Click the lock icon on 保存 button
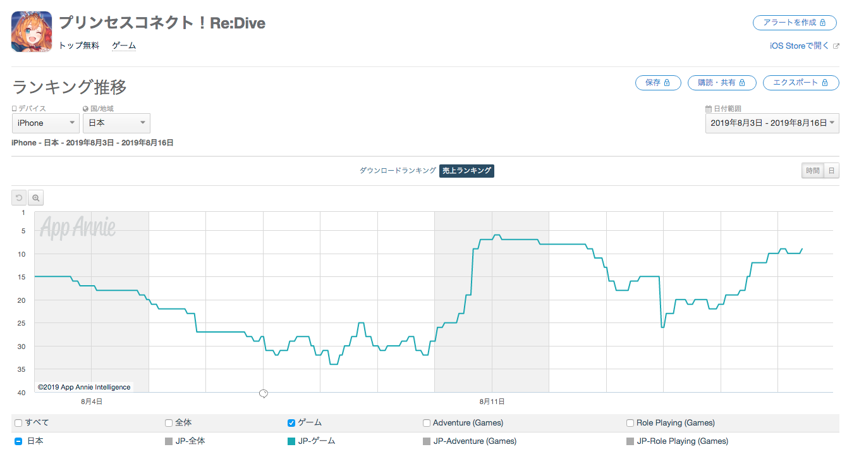 pyautogui.click(x=667, y=83)
